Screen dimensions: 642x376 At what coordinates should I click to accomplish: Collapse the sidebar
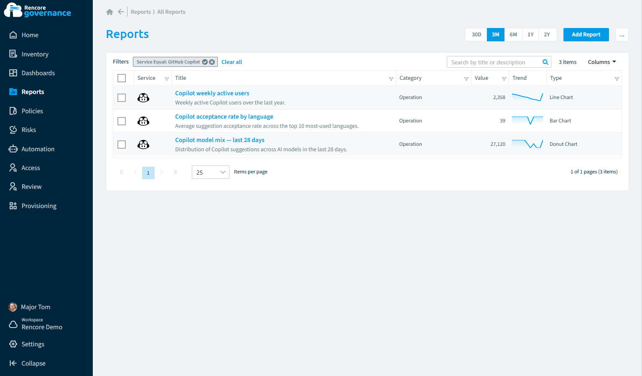(x=33, y=363)
